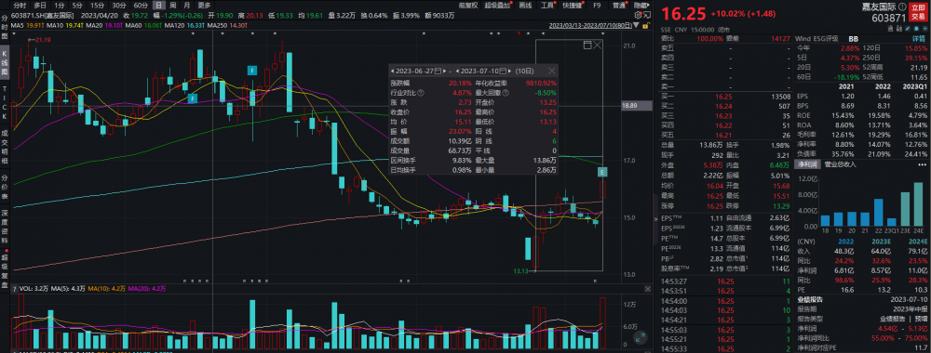
Task: Maximize the selected range box icon
Action: 587,45
